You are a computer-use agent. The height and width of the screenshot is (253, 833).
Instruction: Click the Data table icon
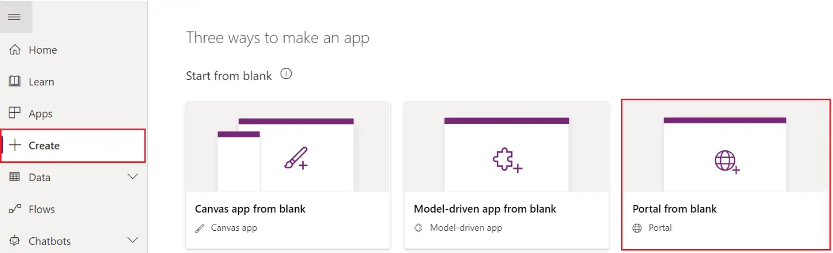tap(15, 177)
